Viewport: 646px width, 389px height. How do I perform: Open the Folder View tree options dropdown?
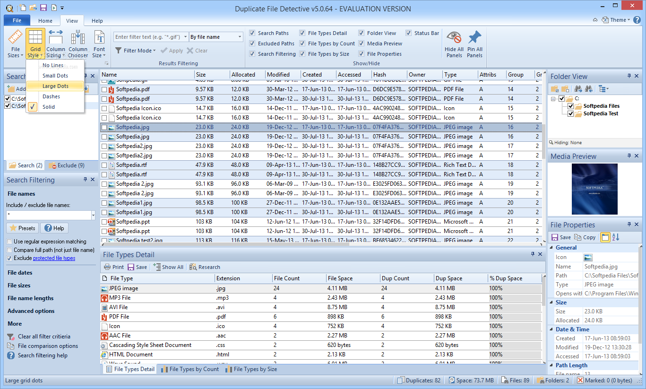tap(603, 89)
